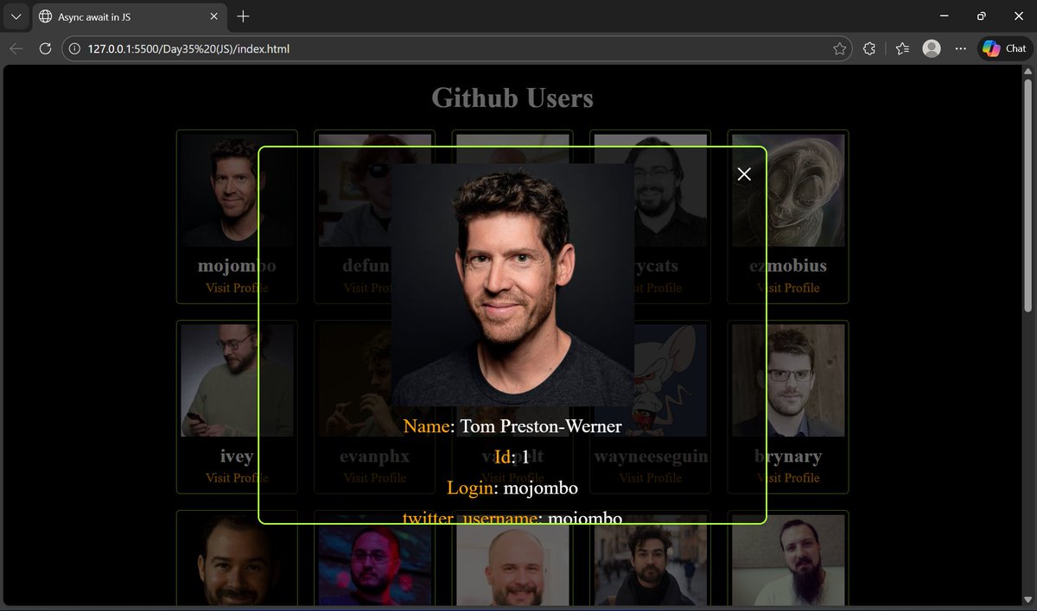Select the Id value line
The width and height of the screenshot is (1037, 611).
[x=512, y=457]
